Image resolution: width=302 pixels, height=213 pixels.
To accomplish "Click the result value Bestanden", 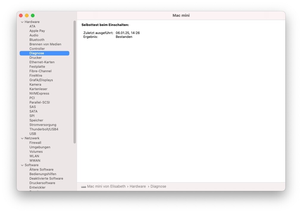I will pos(124,37).
